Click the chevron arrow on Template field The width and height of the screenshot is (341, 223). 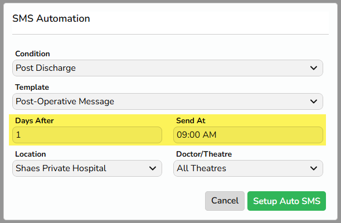tap(313, 101)
